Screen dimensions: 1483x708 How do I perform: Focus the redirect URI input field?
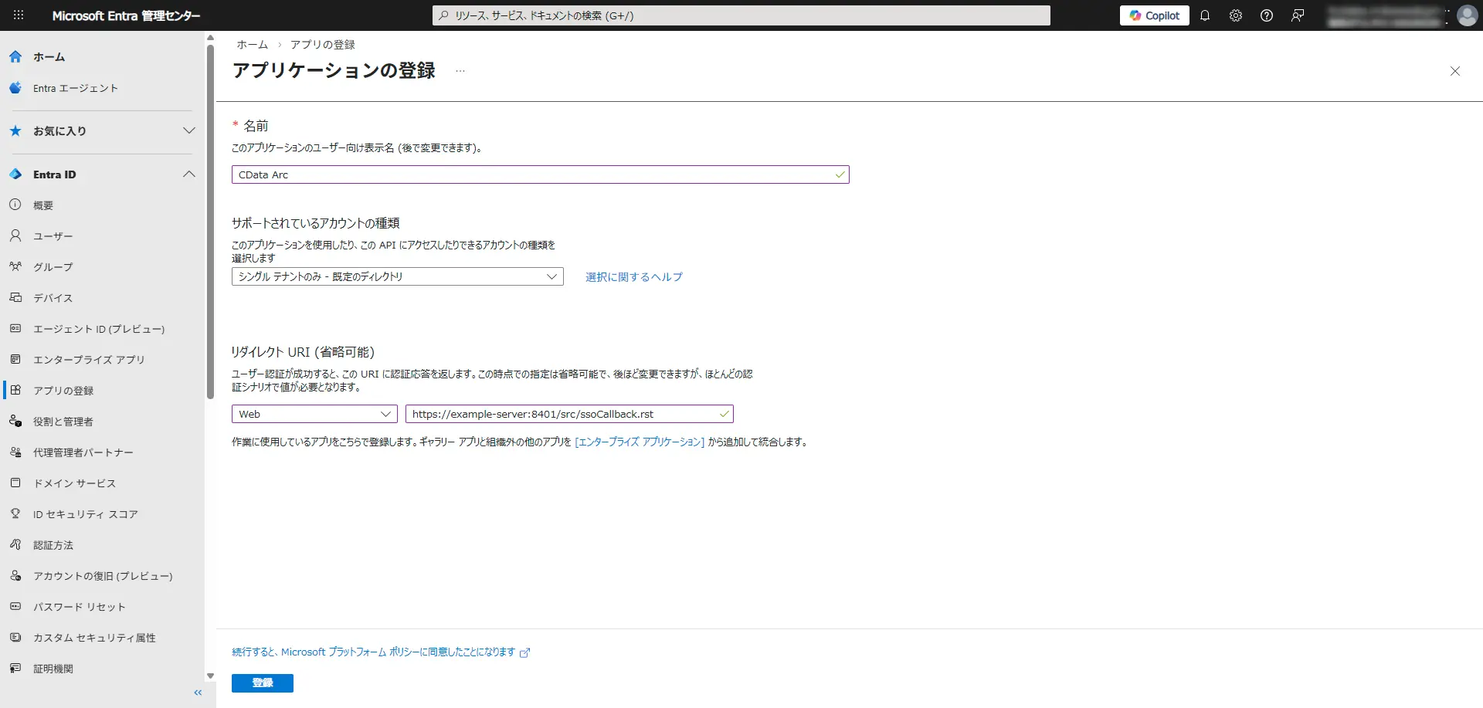[569, 414]
